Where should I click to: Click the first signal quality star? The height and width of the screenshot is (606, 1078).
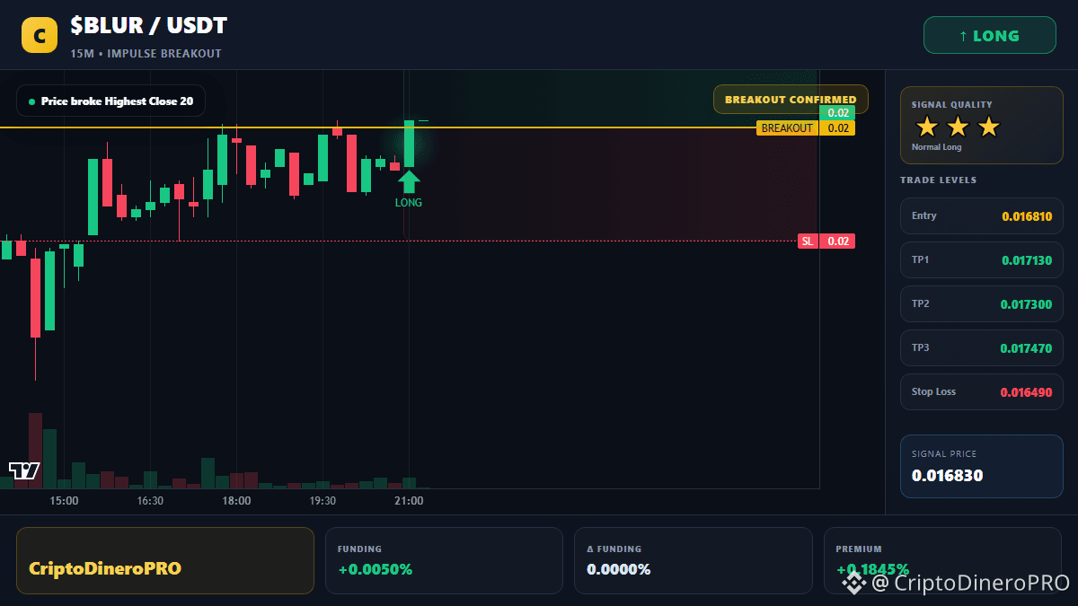click(x=927, y=127)
